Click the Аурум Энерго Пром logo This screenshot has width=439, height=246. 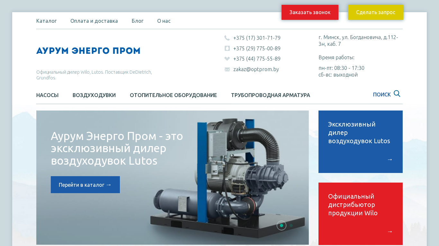[88, 51]
